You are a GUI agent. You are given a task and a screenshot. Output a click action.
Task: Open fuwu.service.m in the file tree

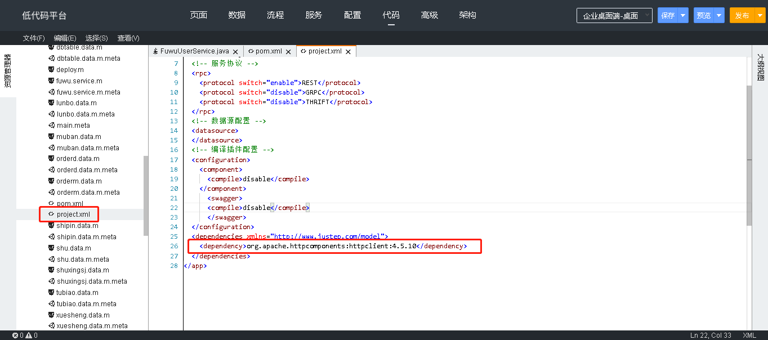(x=79, y=81)
